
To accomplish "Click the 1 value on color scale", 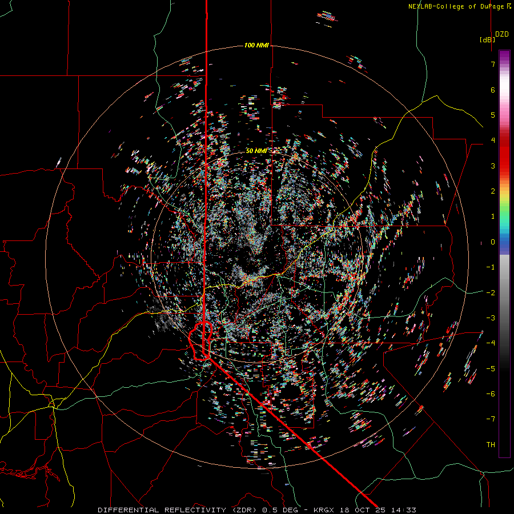I will pos(493,216).
